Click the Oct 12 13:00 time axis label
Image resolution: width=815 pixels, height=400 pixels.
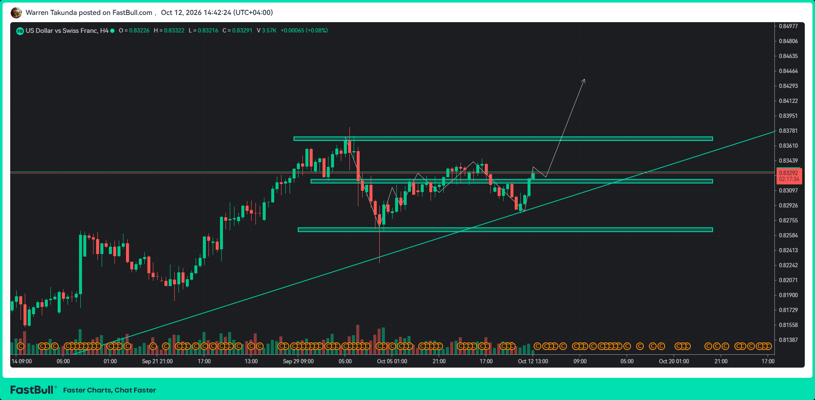coord(533,362)
